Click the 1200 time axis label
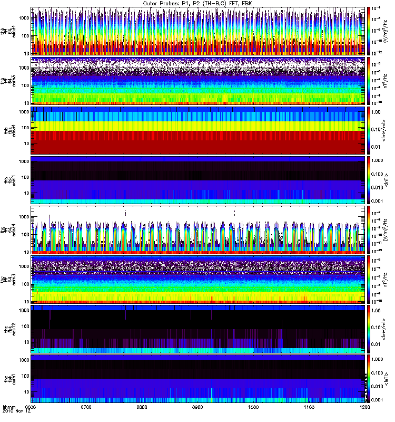The width and height of the screenshot is (395, 422). [x=364, y=407]
